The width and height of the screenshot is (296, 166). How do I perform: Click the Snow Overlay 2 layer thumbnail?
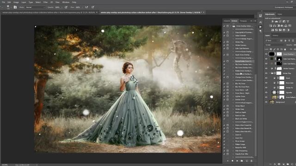[271, 54]
